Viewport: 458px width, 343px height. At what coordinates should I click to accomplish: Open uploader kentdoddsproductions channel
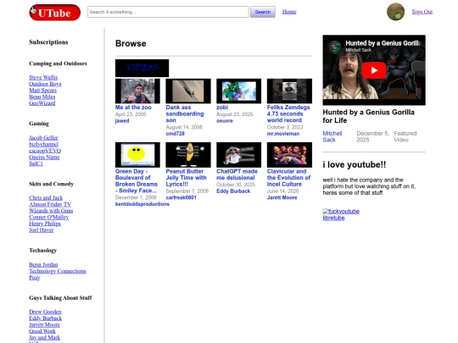pos(142,204)
